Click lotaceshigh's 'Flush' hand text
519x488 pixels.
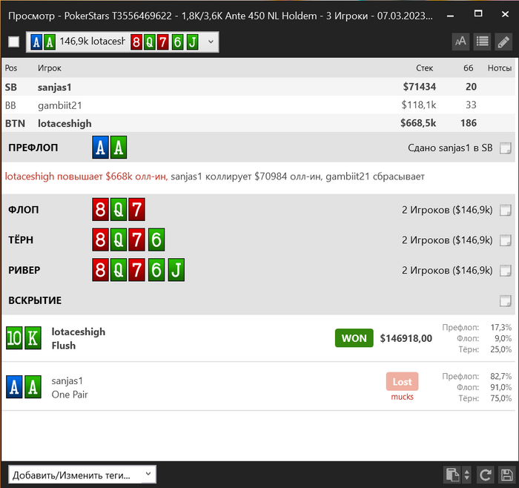coord(64,346)
